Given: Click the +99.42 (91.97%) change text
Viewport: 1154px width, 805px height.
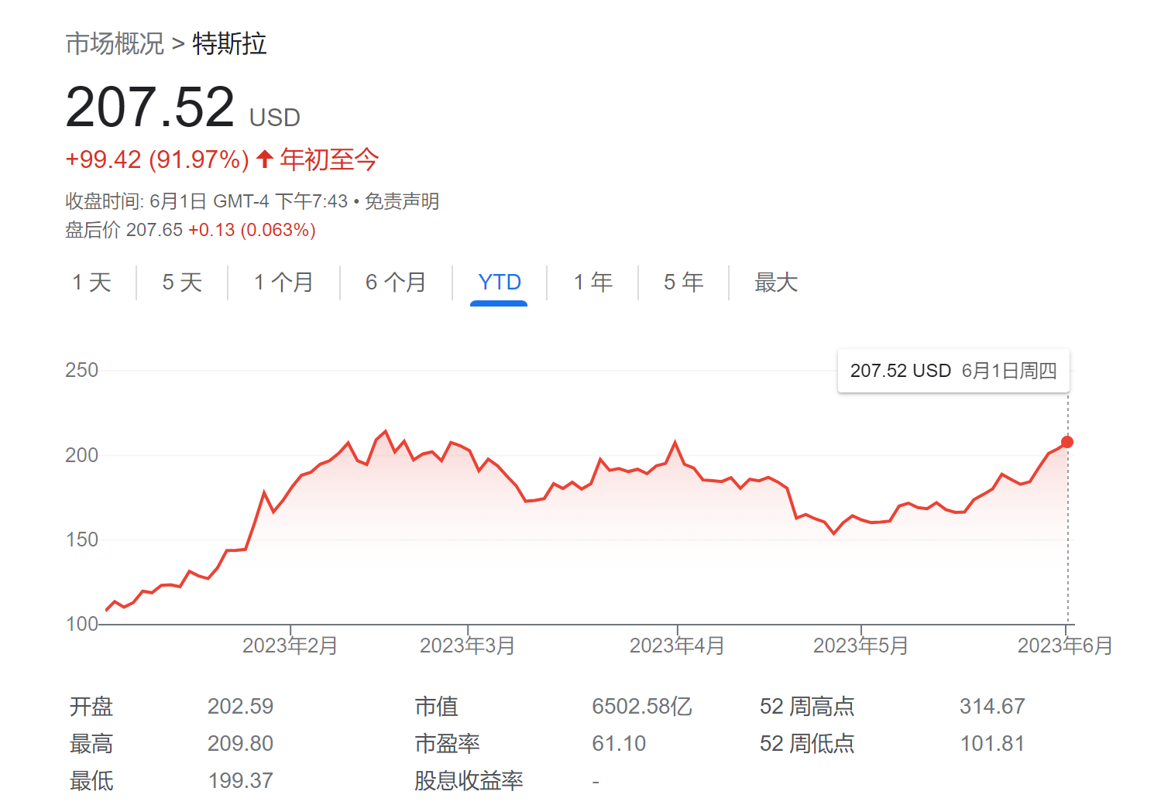Looking at the screenshot, I should coord(157,159).
